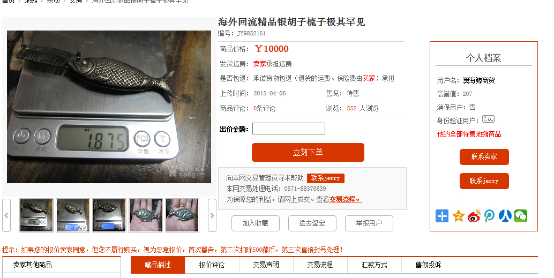
Task: Show previous thumbnails with left arrow
Action: [x=6, y=215]
